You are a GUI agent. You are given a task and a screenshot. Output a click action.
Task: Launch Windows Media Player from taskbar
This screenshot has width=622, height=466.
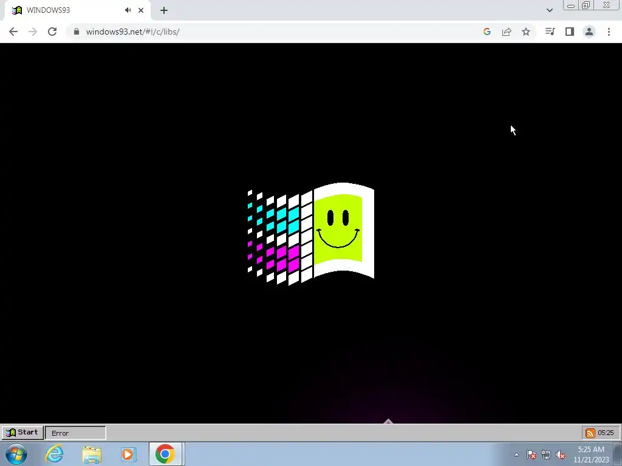click(x=129, y=454)
